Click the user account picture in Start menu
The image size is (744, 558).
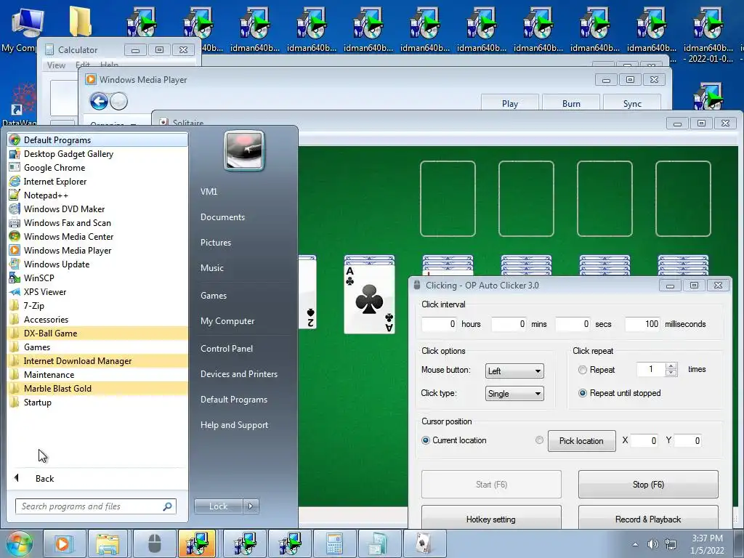pyautogui.click(x=244, y=151)
